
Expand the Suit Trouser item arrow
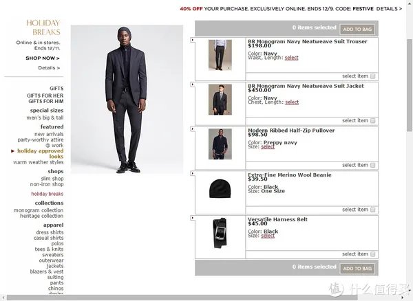pos(192,40)
